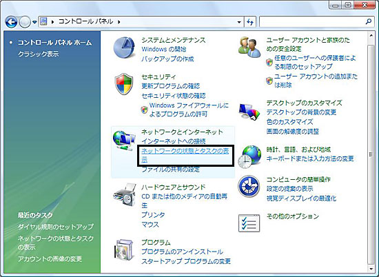Open the address bar history dropdown
Screen dimensions: 379x277
(239, 22)
